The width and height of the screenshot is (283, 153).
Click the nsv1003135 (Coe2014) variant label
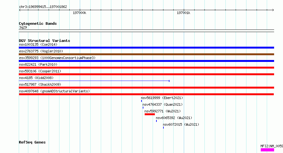click(x=38, y=44)
